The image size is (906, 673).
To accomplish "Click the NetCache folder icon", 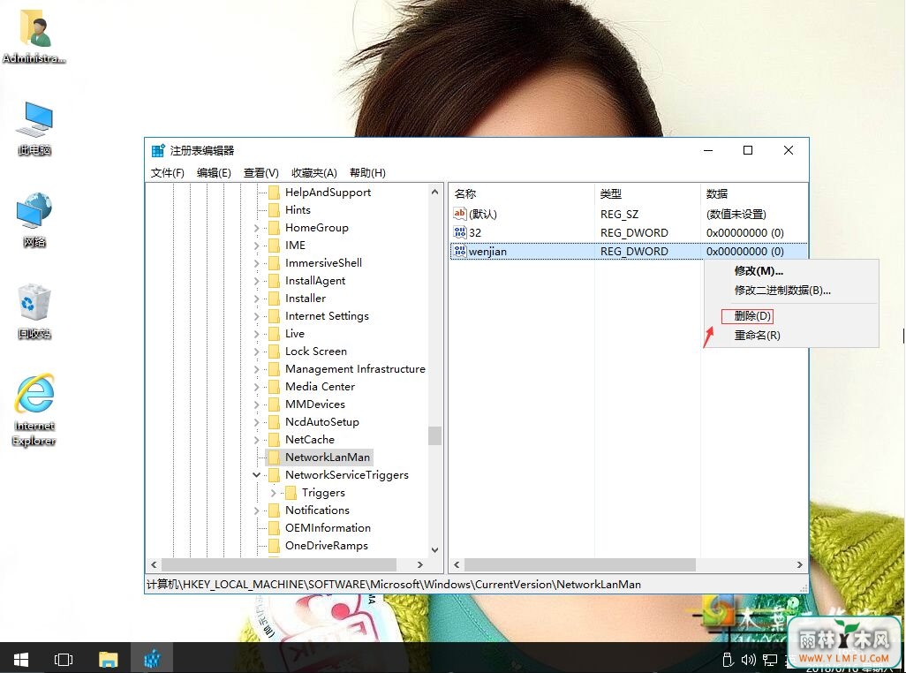I will (x=275, y=439).
